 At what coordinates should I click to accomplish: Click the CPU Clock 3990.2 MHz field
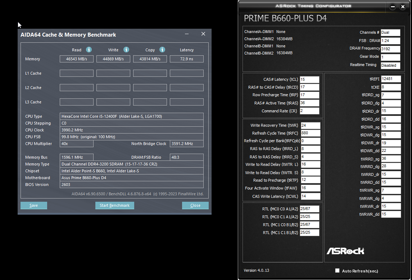tap(131, 130)
